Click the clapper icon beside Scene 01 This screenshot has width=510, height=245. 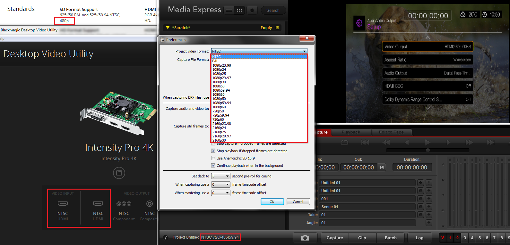(420, 207)
